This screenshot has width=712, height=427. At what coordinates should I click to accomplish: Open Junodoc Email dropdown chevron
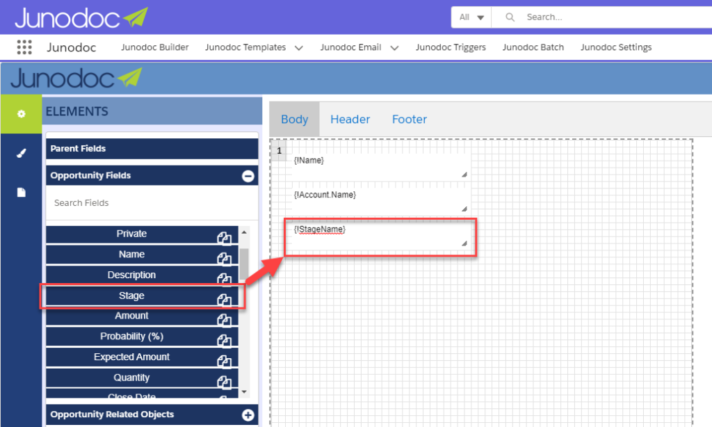point(394,48)
